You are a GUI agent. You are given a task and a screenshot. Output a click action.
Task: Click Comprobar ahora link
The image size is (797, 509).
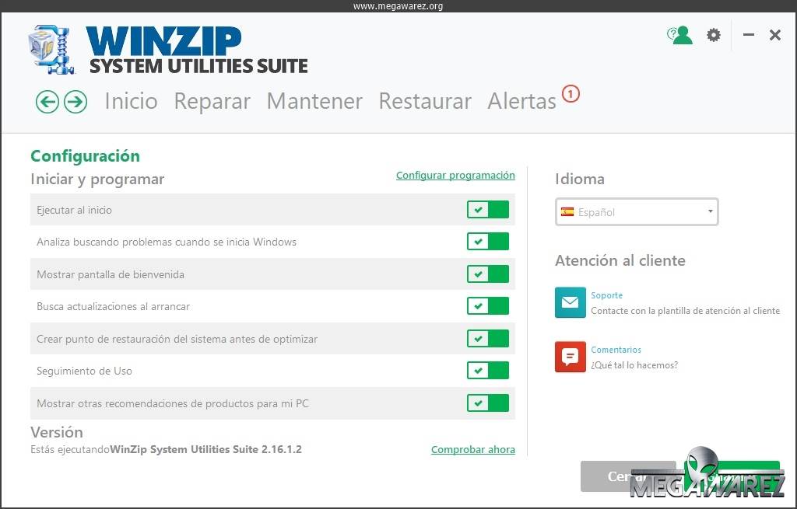[x=473, y=450]
